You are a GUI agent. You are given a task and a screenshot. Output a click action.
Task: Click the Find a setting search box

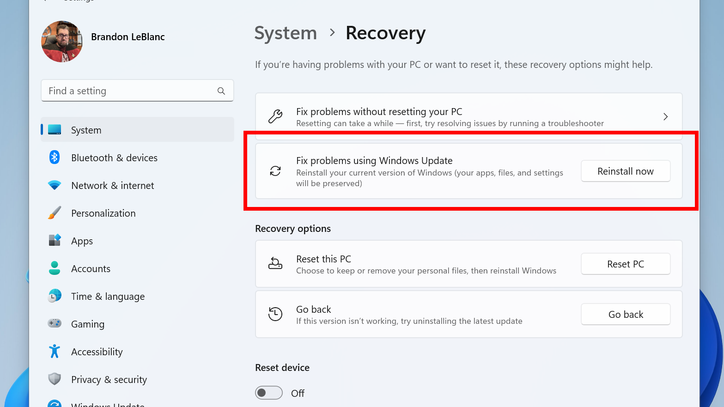tap(138, 91)
